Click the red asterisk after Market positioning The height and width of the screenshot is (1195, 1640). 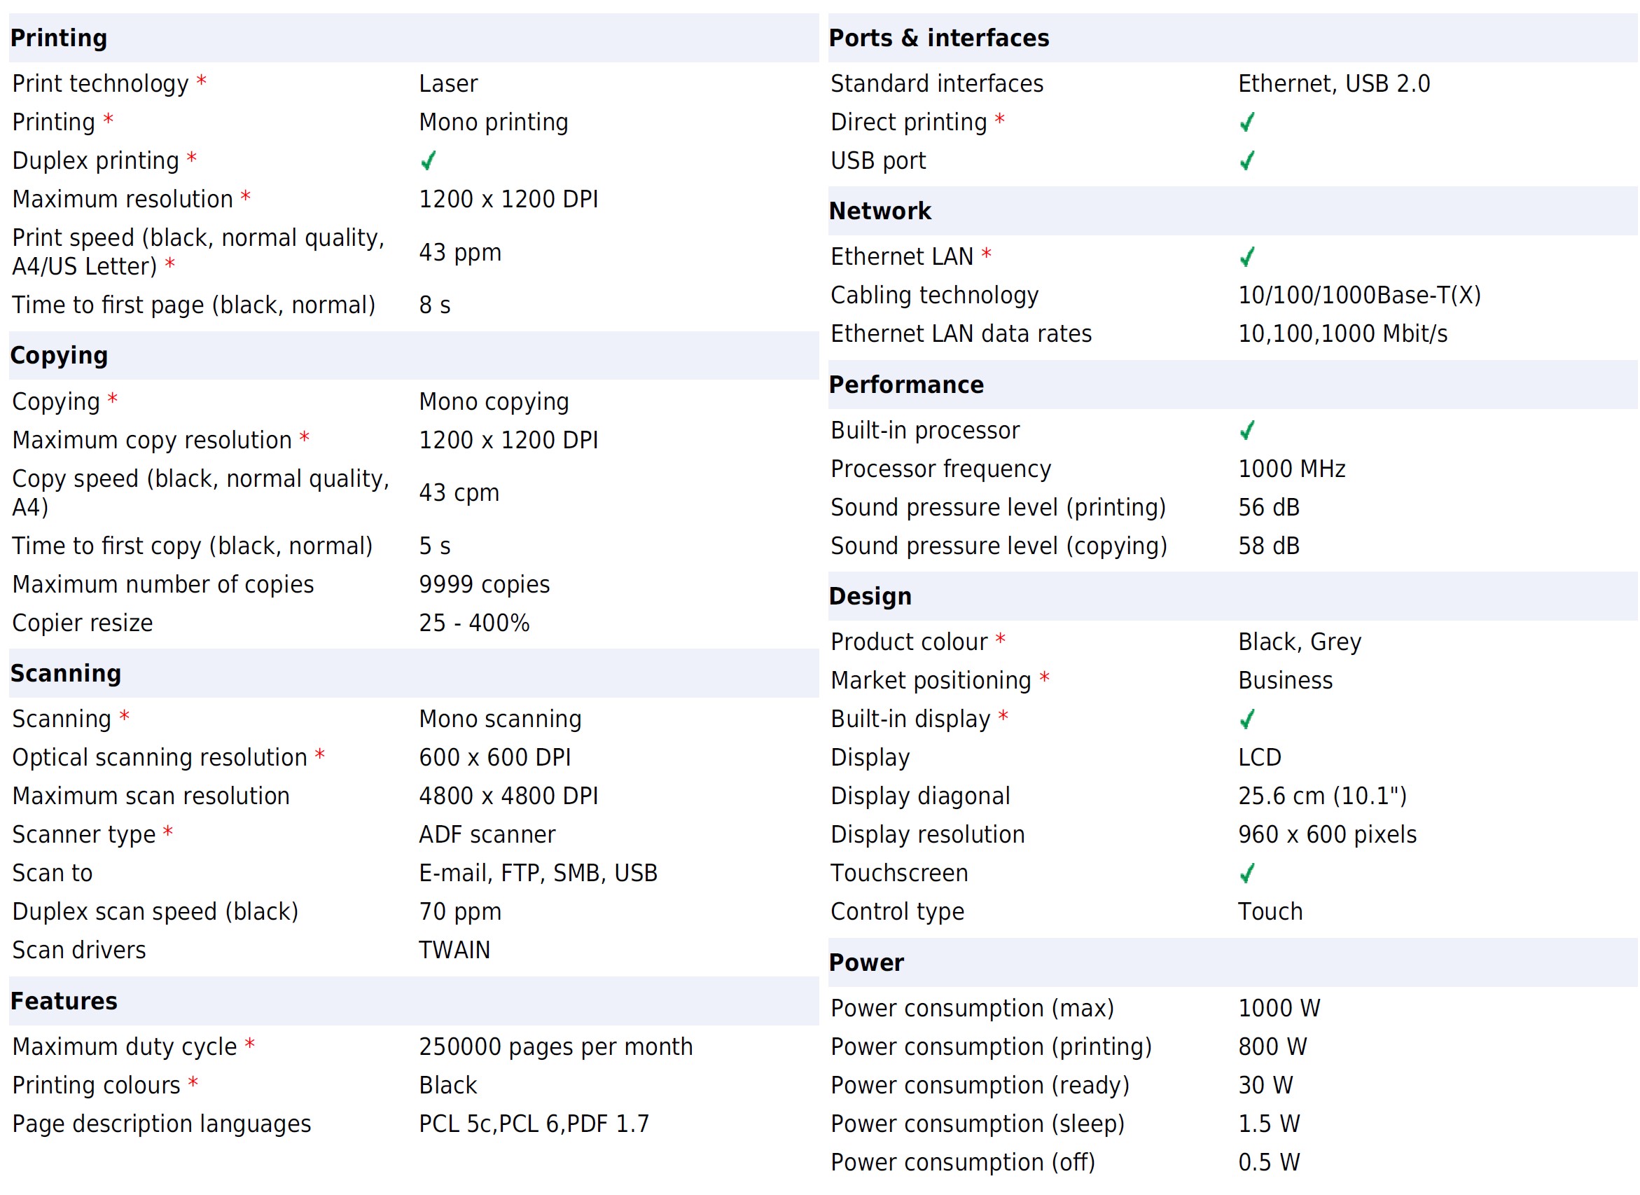[1044, 678]
